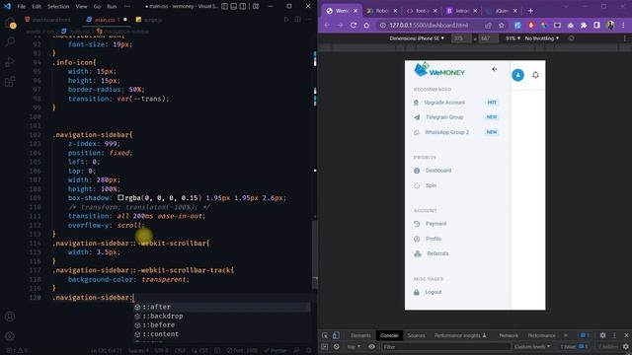Viewport: 632px width, 355px height.
Task: Open Dashboard link in WeMoney sidebar
Action: click(x=438, y=171)
